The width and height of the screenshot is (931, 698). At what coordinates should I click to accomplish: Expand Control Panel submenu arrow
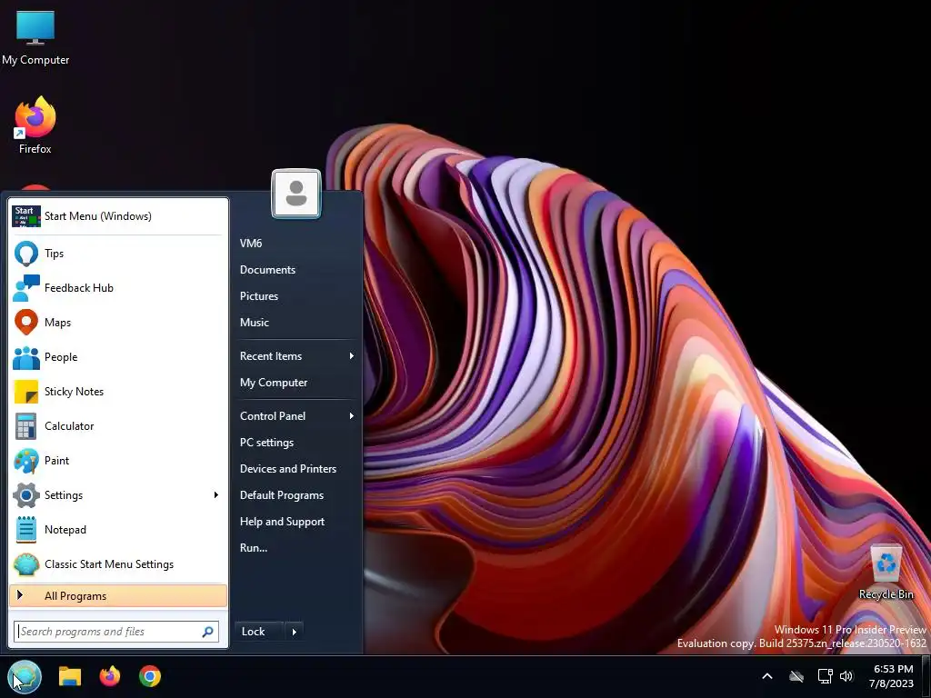[x=352, y=416]
